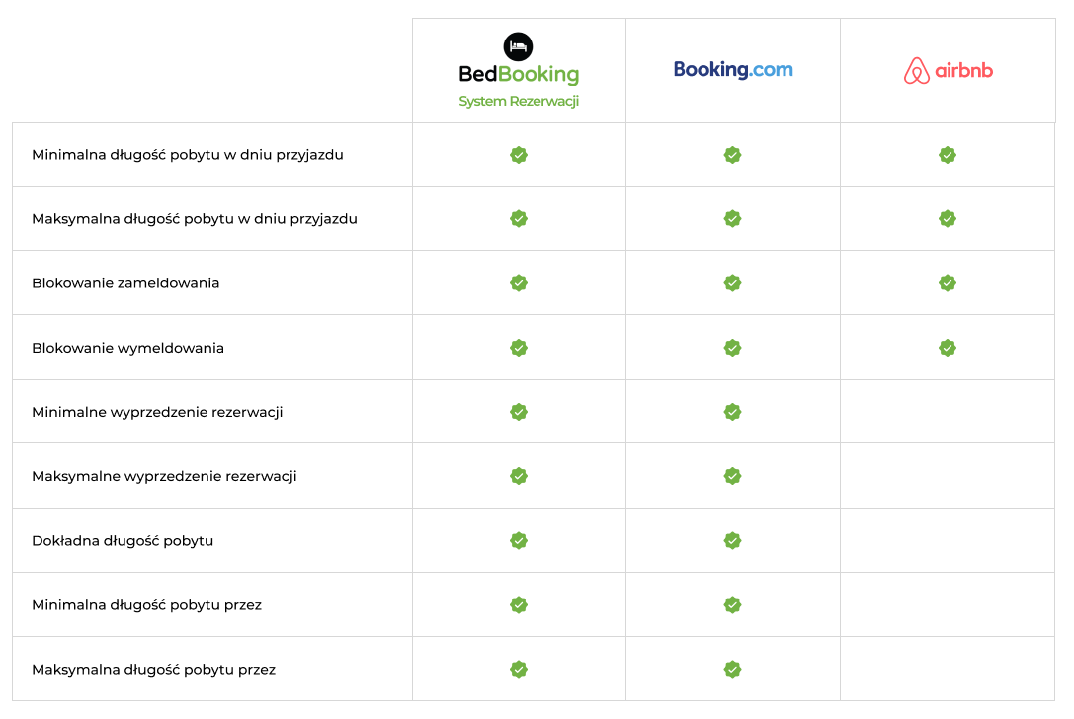Click the System Rezerwacji subtitle text
The width and height of the screenshot is (1074, 719).
point(519,102)
